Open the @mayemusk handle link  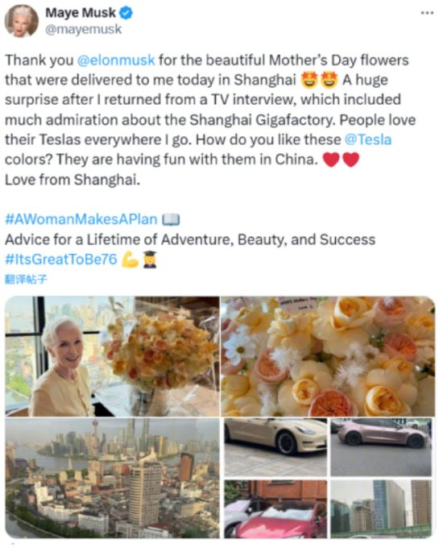(83, 29)
